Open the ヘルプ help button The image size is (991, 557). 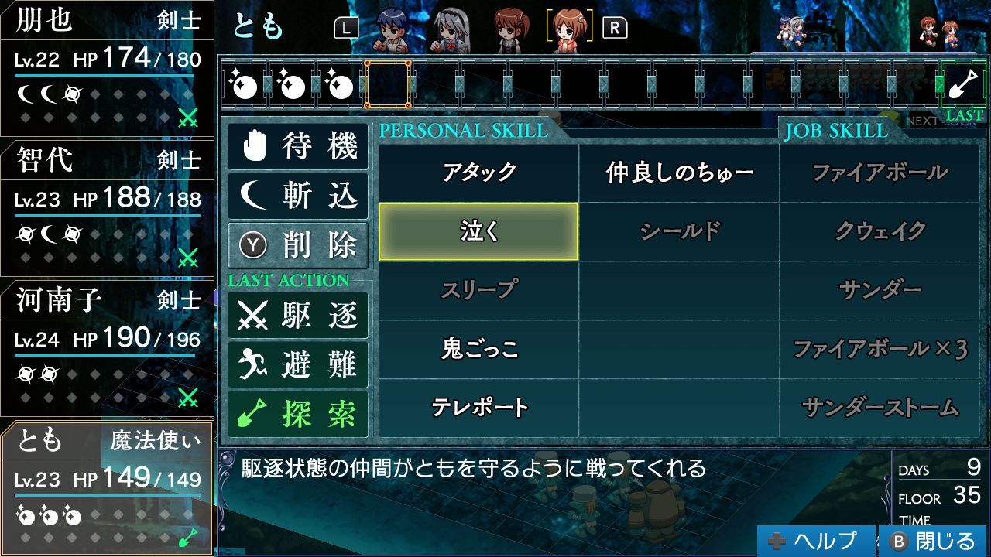coord(816,540)
